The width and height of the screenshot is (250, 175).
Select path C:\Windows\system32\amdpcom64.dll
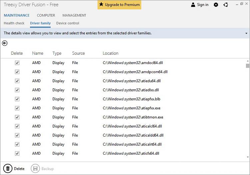[x=135, y=72]
